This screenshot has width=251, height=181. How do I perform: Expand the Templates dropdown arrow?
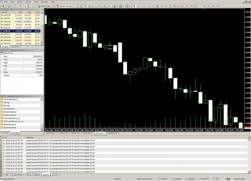point(129,6)
